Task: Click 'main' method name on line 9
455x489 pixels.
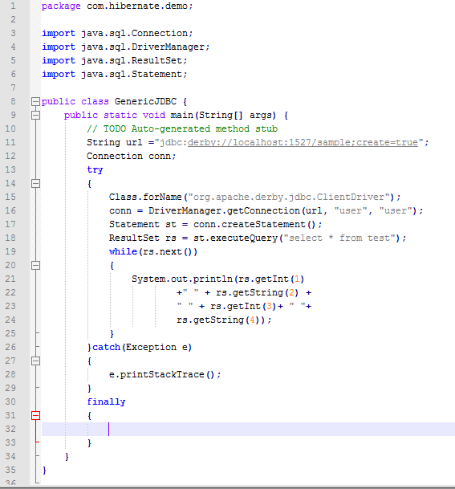Action: click(x=182, y=115)
